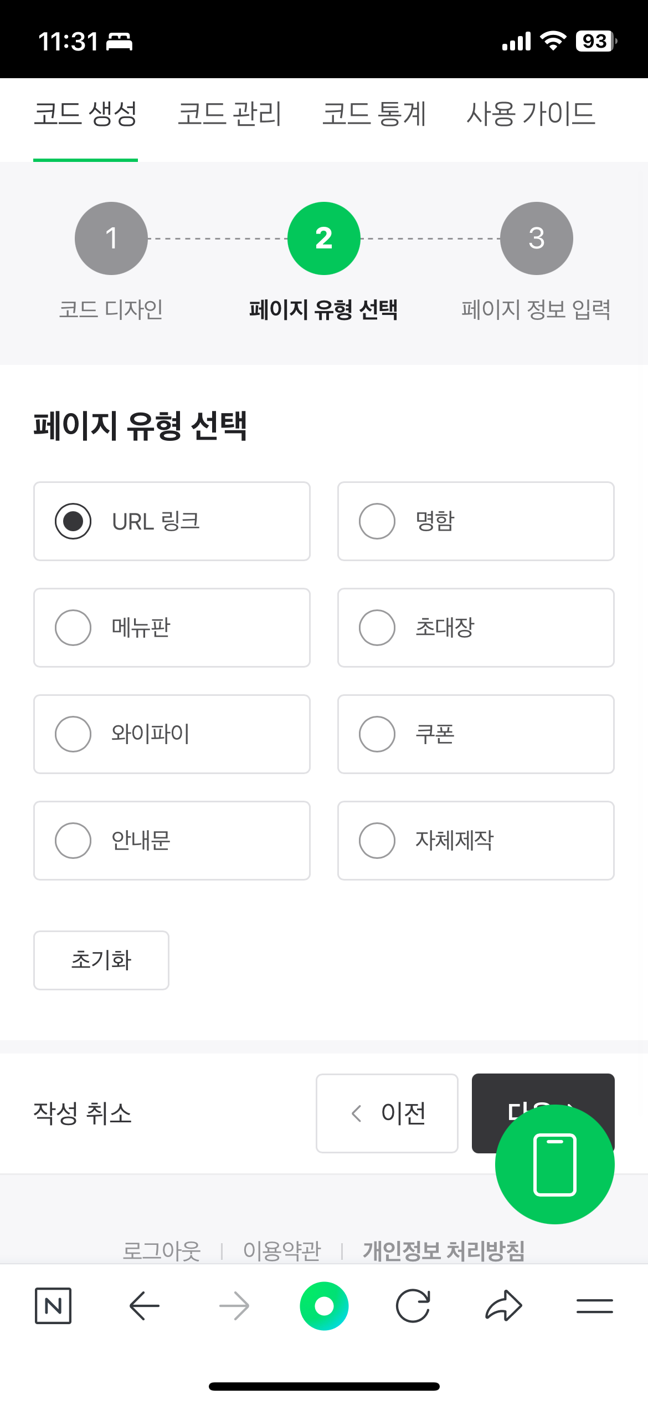Choose the 와이파이 page type
This screenshot has width=648, height=1404.
click(172, 734)
